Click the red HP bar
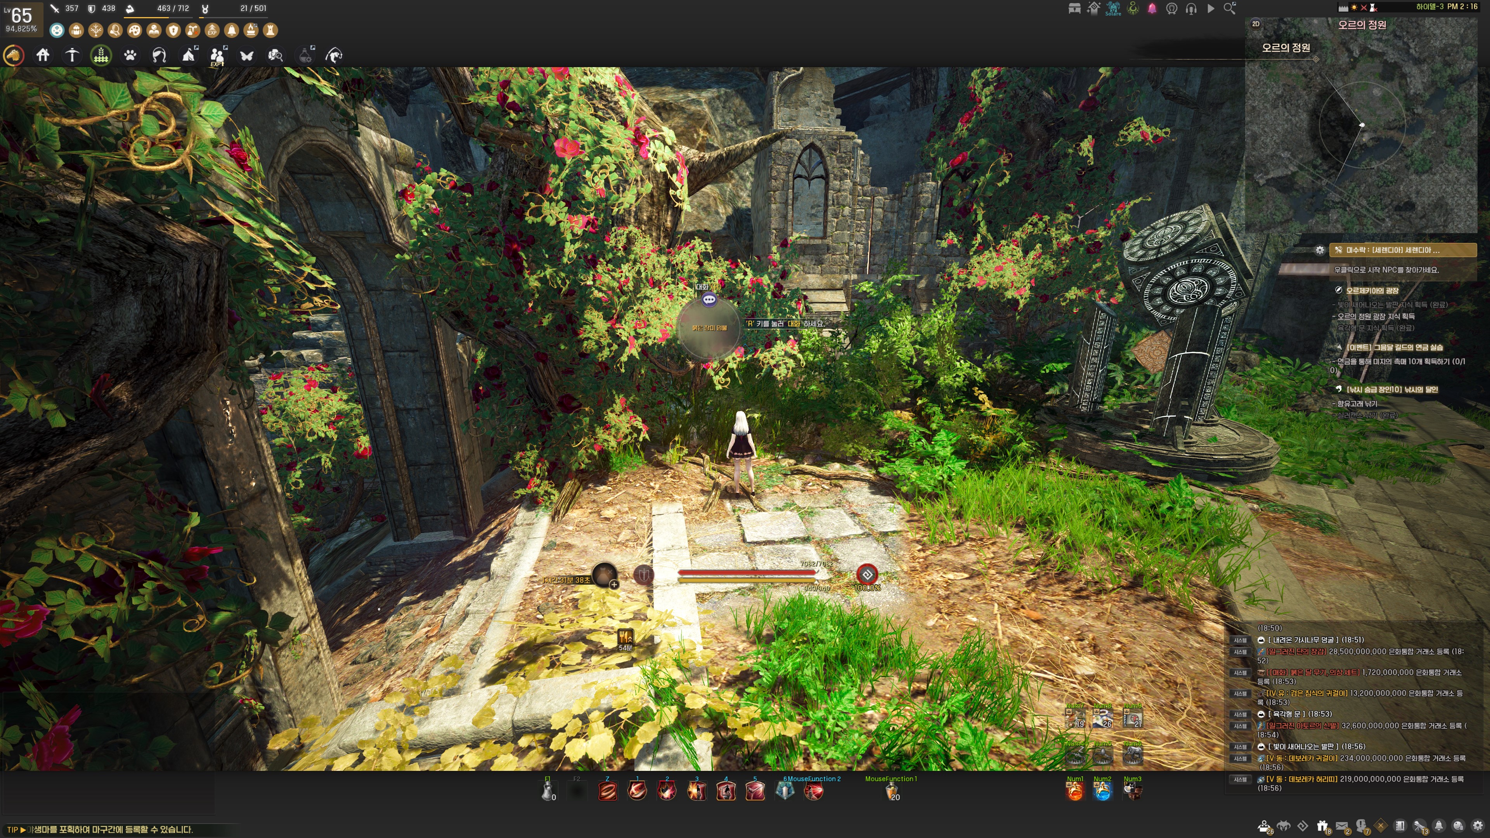This screenshot has width=1490, height=838. [x=746, y=573]
